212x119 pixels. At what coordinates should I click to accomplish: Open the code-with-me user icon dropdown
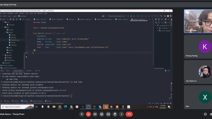click(x=103, y=16)
